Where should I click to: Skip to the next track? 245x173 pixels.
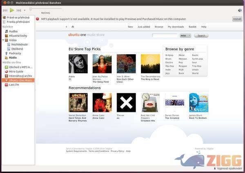pos(19,10)
